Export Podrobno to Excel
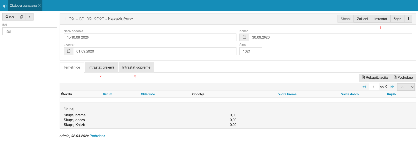 tap(403, 77)
